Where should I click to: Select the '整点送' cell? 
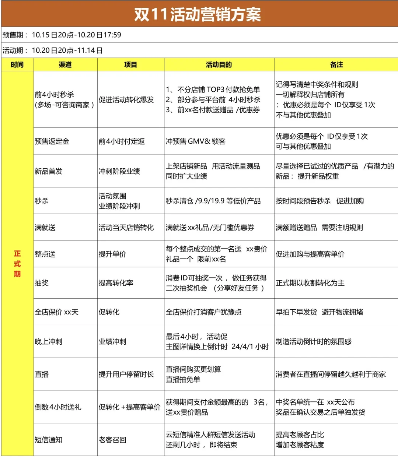[x=65, y=254]
